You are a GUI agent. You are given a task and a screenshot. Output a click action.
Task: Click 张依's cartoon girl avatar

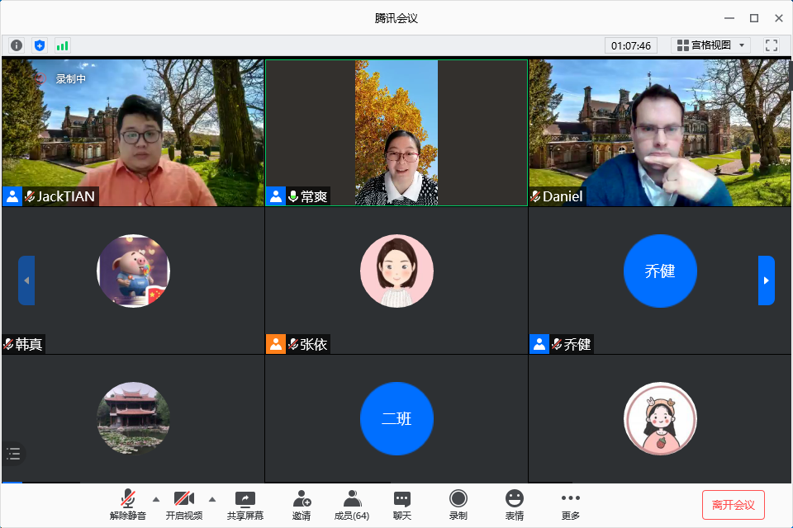click(396, 271)
